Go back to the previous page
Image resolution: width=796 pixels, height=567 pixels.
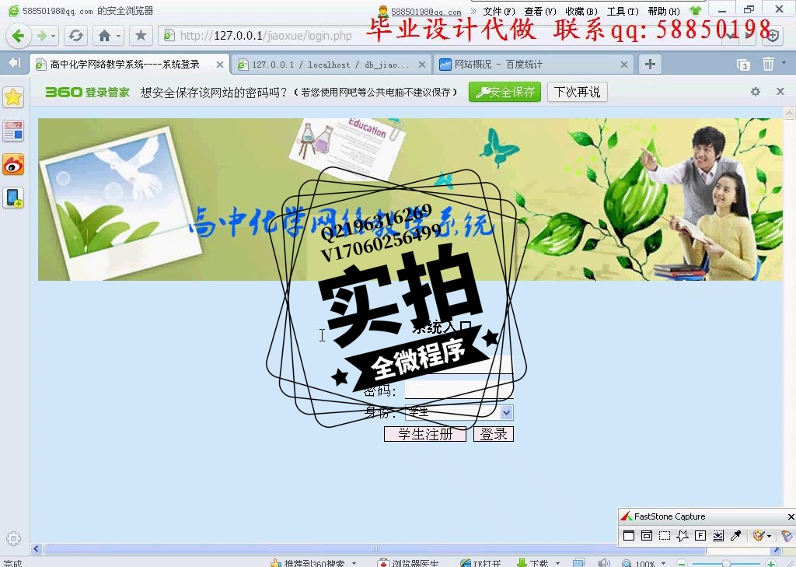click(x=18, y=36)
